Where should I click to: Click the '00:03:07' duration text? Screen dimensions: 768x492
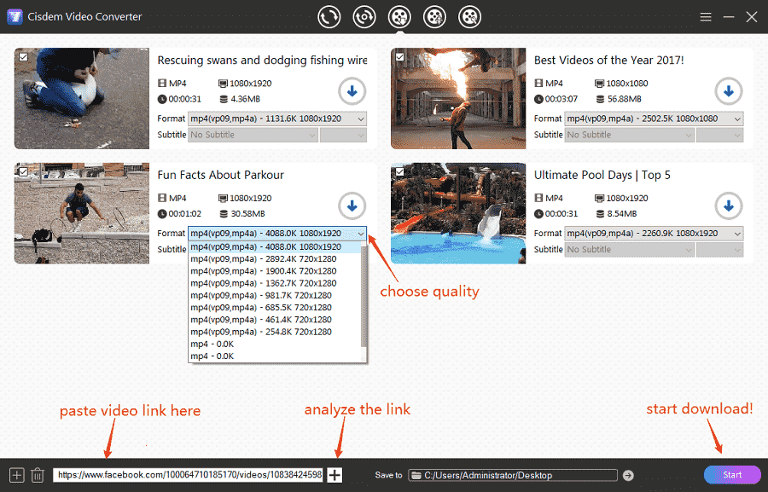tap(561, 99)
